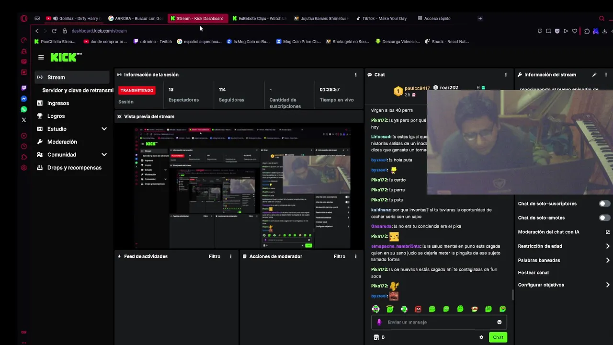Open bookmarks heart icon in toolbar
Viewport: 613px width, 345px height.
click(575, 31)
